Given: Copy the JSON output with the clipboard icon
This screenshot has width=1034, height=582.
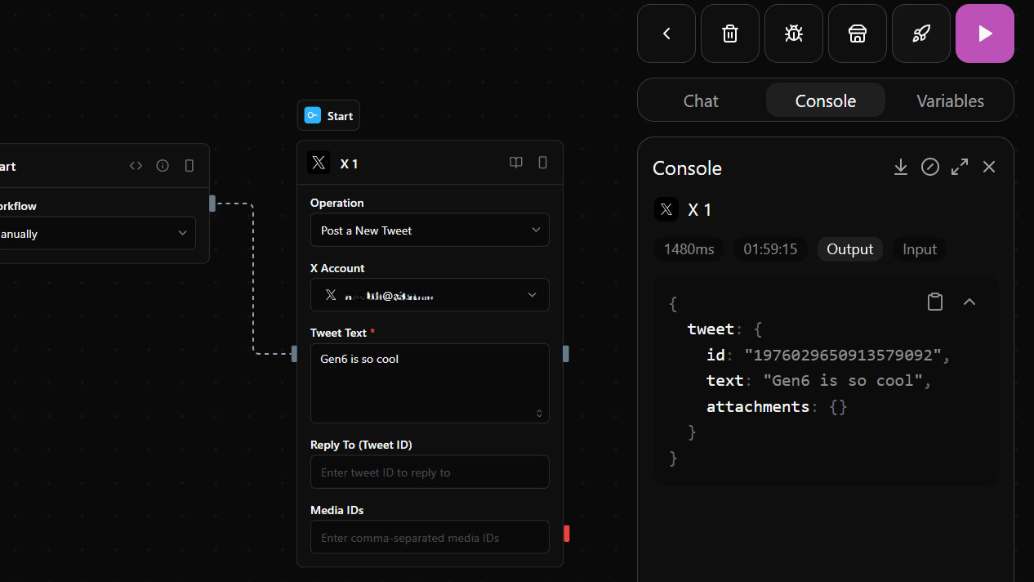Looking at the screenshot, I should click(x=935, y=302).
